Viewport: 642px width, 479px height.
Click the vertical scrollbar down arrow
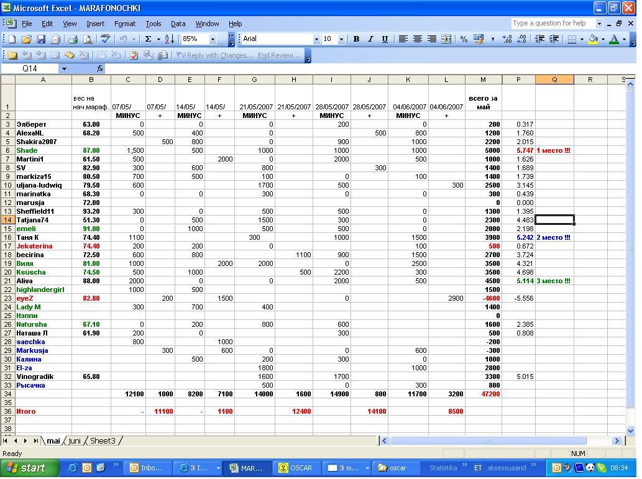(630, 431)
